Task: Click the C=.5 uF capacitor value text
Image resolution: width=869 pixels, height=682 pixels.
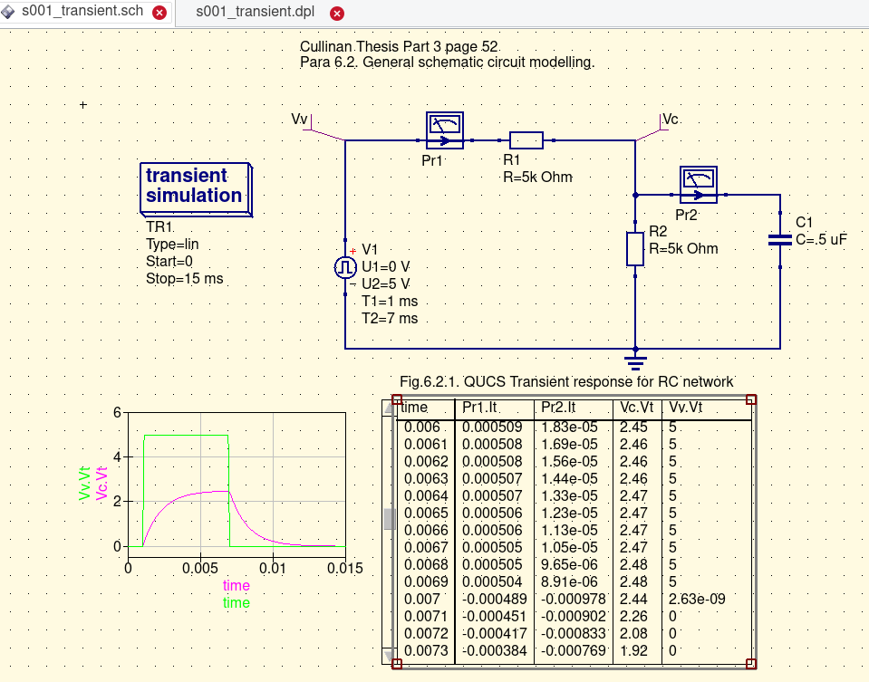Action: tap(821, 240)
